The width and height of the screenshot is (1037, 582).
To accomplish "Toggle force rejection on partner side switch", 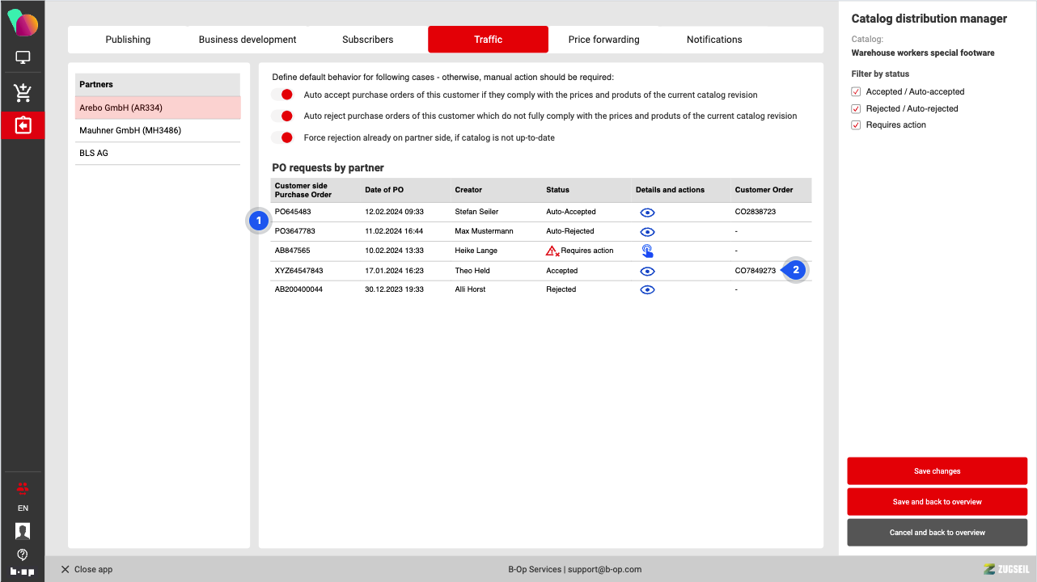I will pyautogui.click(x=282, y=137).
